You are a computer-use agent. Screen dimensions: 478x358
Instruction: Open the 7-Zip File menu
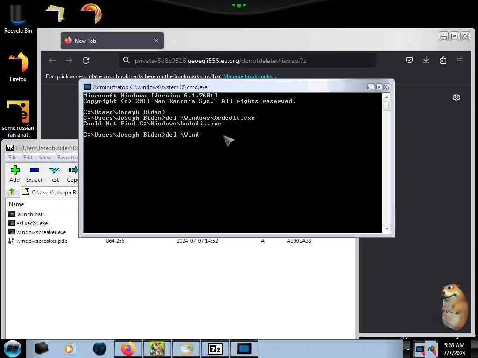tap(13, 158)
